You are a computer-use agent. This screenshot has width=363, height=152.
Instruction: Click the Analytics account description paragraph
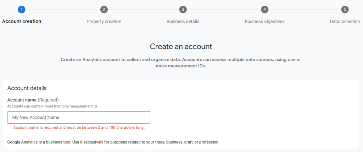181,63
